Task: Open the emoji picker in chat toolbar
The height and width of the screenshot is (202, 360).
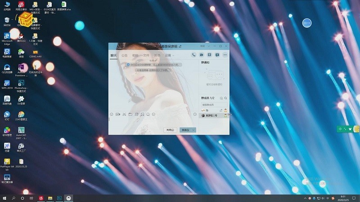Action: 112,114
